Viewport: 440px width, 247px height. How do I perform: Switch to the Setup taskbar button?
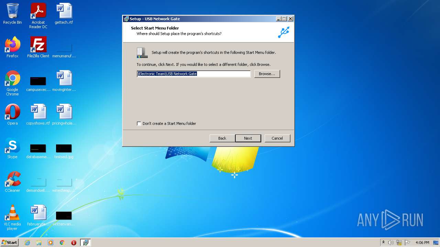click(85, 243)
